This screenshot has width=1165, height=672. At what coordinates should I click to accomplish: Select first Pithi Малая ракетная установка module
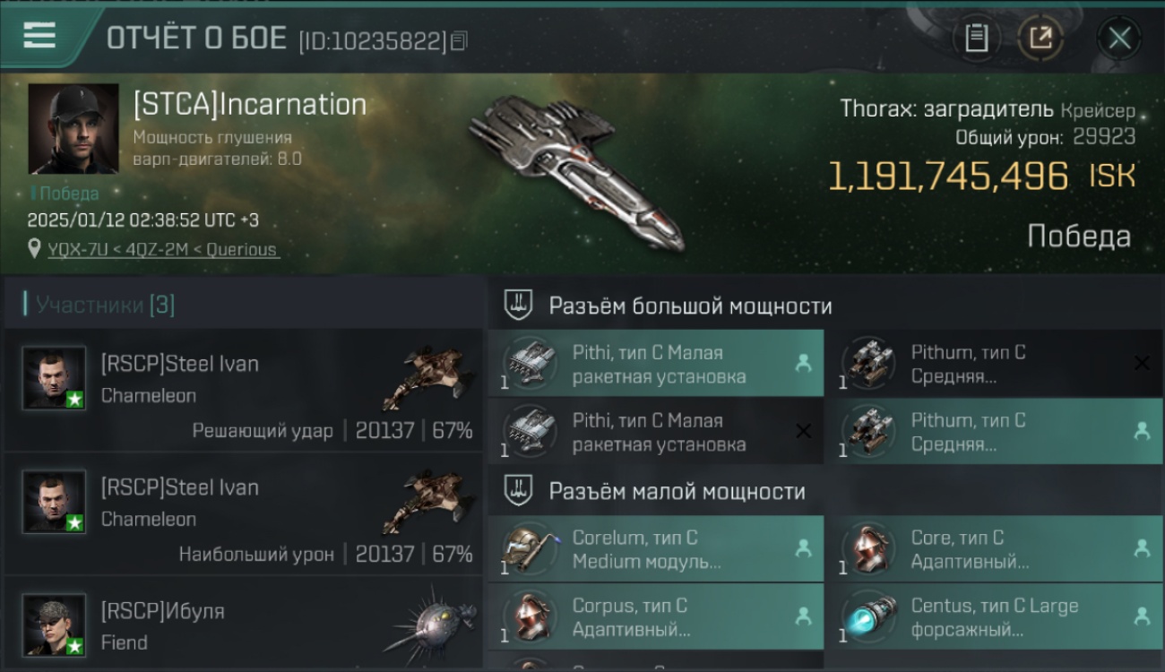pos(656,363)
